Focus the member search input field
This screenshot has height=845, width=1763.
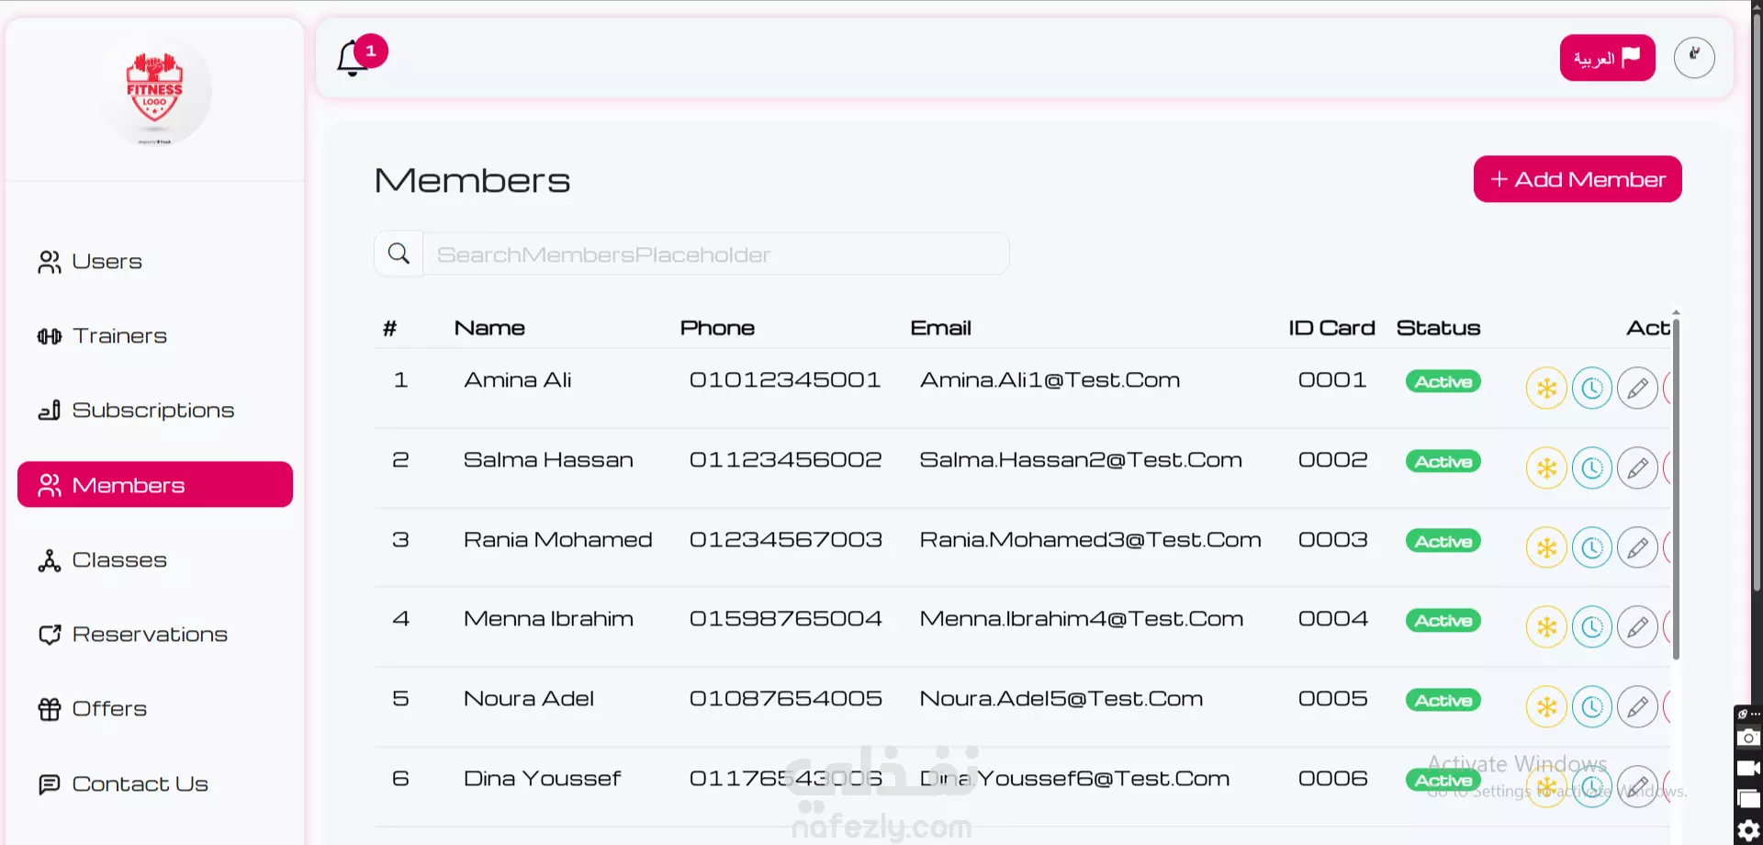click(715, 254)
